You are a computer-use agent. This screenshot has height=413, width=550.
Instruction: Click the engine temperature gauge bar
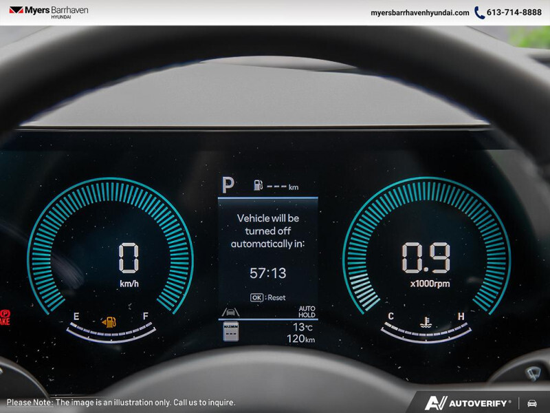pos(426,334)
